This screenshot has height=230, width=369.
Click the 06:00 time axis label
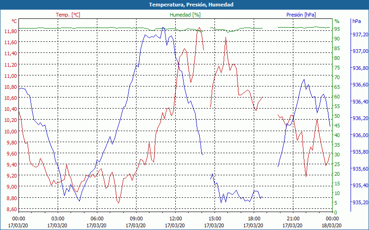click(97, 219)
